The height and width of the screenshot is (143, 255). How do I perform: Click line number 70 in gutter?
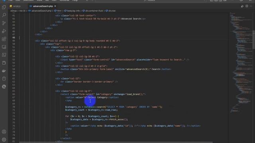point(14,107)
